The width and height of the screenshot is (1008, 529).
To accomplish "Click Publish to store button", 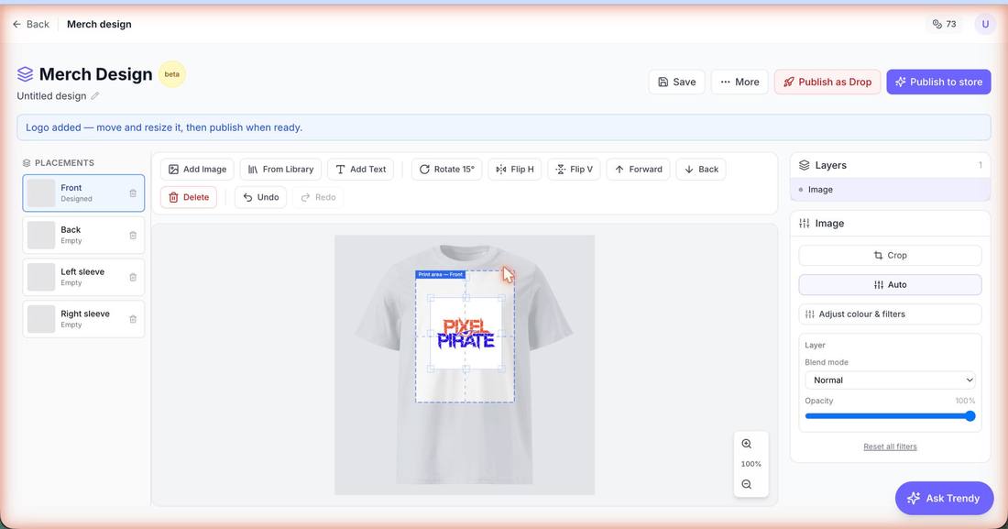I will (938, 82).
